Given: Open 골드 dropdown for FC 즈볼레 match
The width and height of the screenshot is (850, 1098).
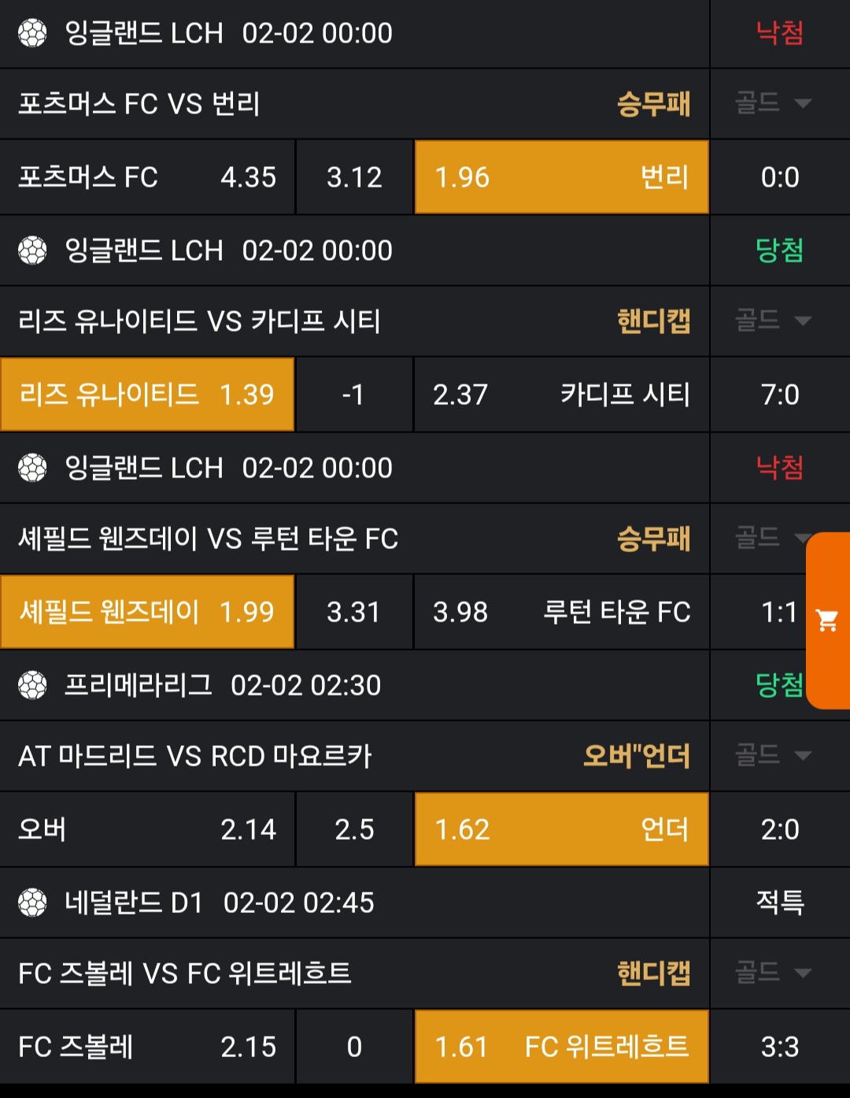Looking at the screenshot, I should click(x=773, y=973).
